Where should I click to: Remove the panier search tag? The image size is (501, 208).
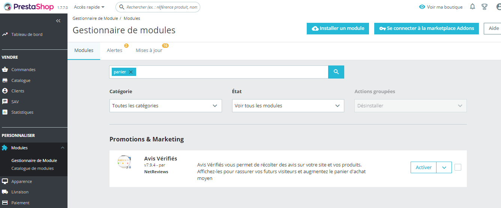(x=130, y=72)
